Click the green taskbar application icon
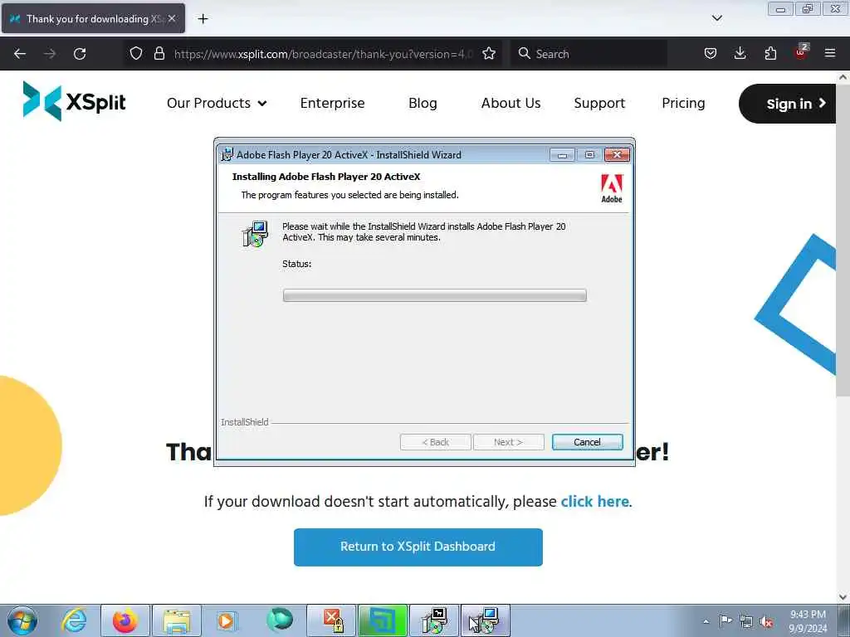Viewport: 850px width, 637px height. point(382,620)
